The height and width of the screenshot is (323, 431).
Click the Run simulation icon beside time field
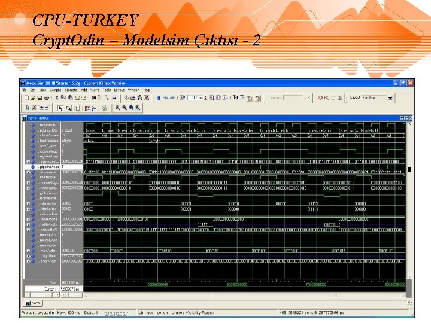(x=212, y=97)
